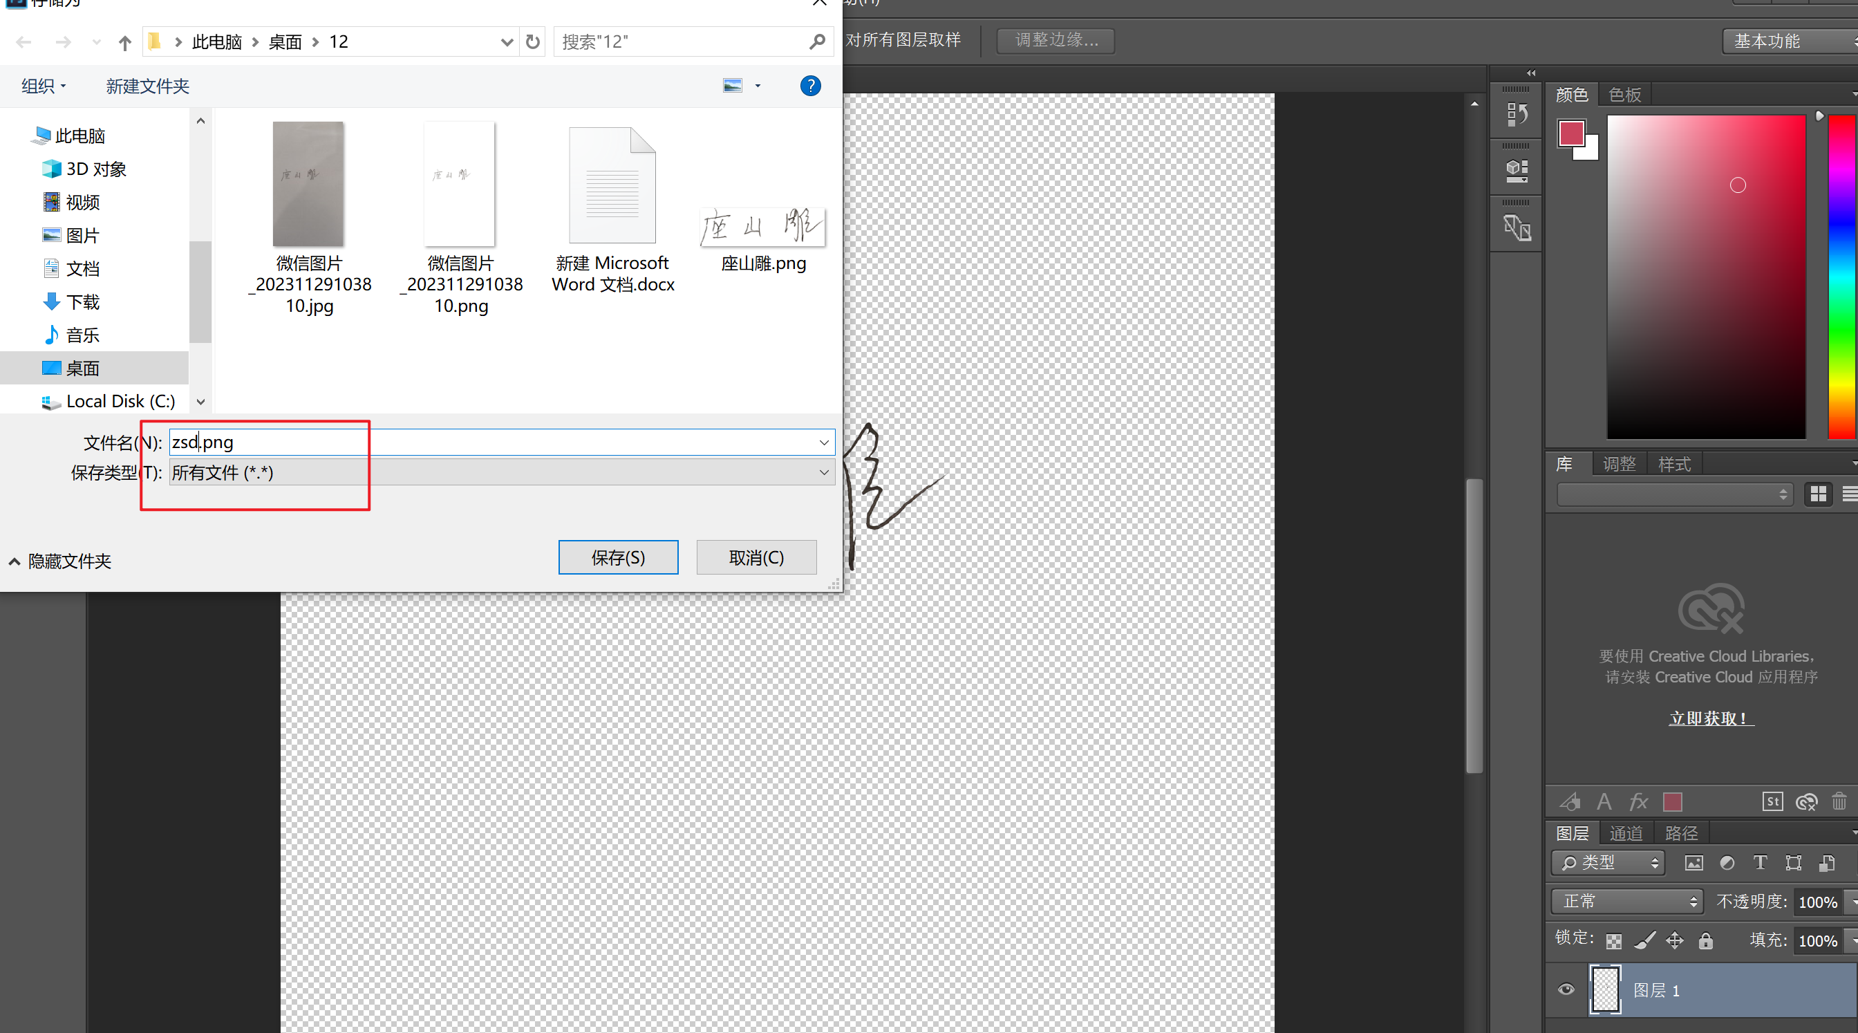The width and height of the screenshot is (1858, 1033).
Task: Open the 正常 blend mode dropdown
Action: tap(1626, 901)
